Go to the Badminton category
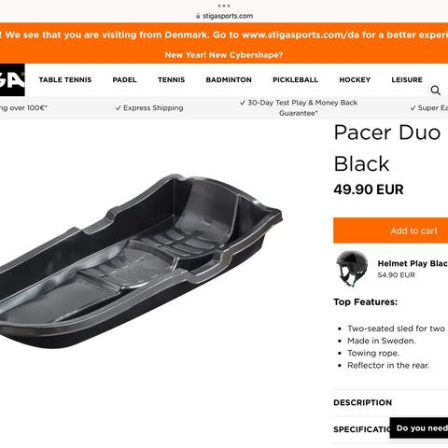 pyautogui.click(x=229, y=80)
